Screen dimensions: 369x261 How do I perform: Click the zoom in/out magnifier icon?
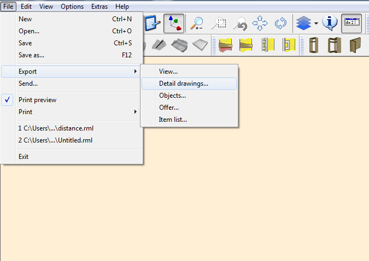tap(197, 23)
